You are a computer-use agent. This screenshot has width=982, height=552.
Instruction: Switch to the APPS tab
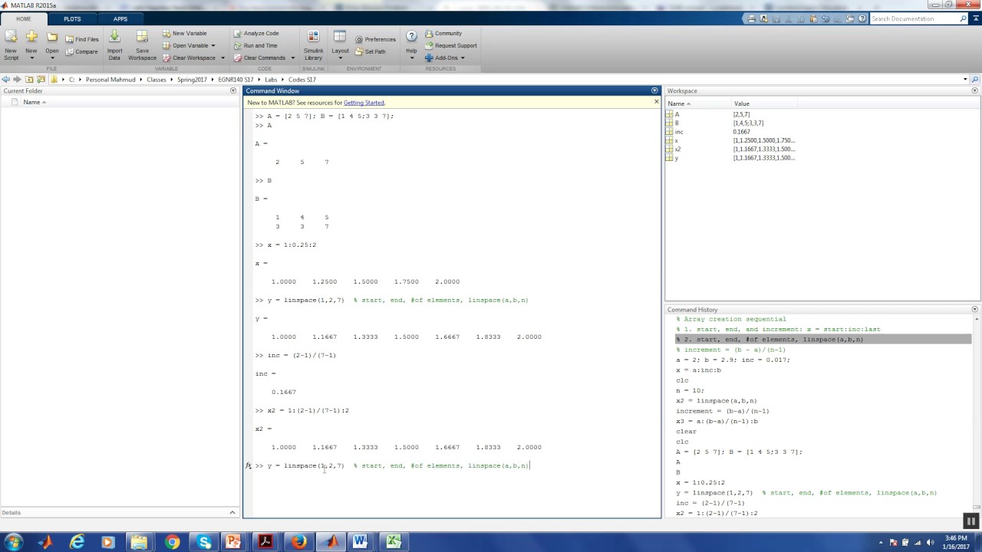coord(120,18)
